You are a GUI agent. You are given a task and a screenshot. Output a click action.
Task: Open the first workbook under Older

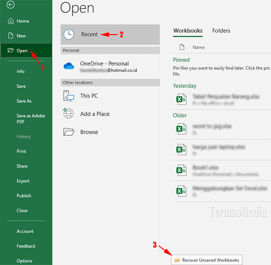pos(222,129)
